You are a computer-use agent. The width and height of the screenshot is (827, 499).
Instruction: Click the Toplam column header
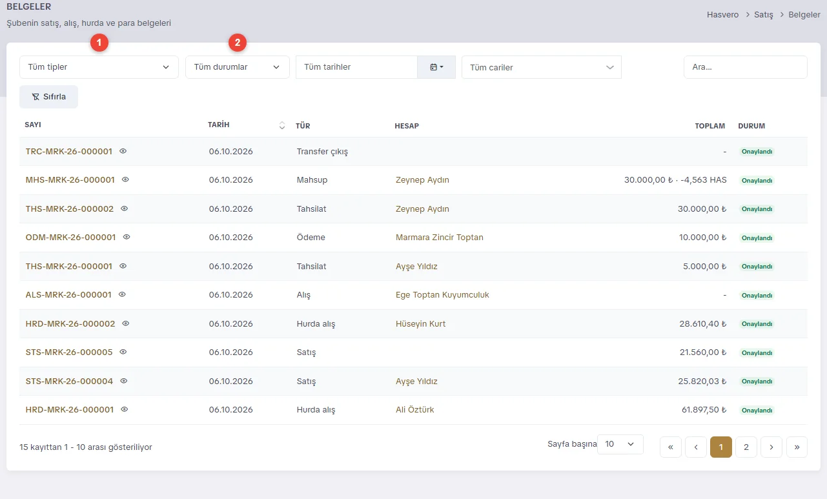(x=710, y=126)
